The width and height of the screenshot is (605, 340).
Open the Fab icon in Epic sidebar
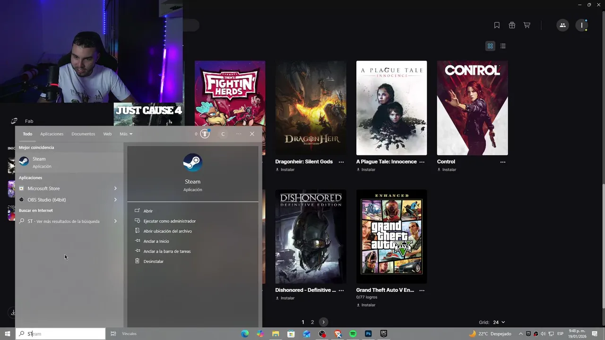[14, 121]
